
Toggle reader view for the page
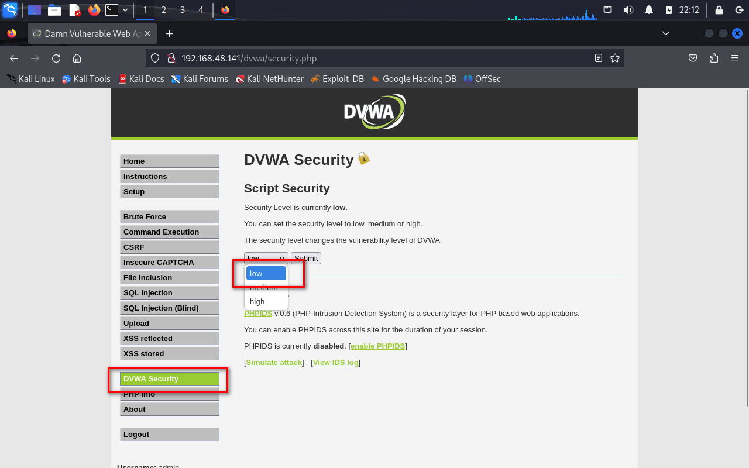599,58
